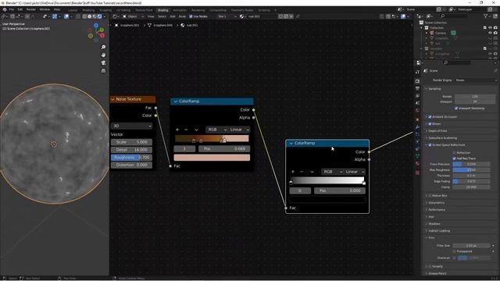Click the blue Z axis on the navigation gizmo
Viewport: 500px width, 281px height.
[96, 25]
